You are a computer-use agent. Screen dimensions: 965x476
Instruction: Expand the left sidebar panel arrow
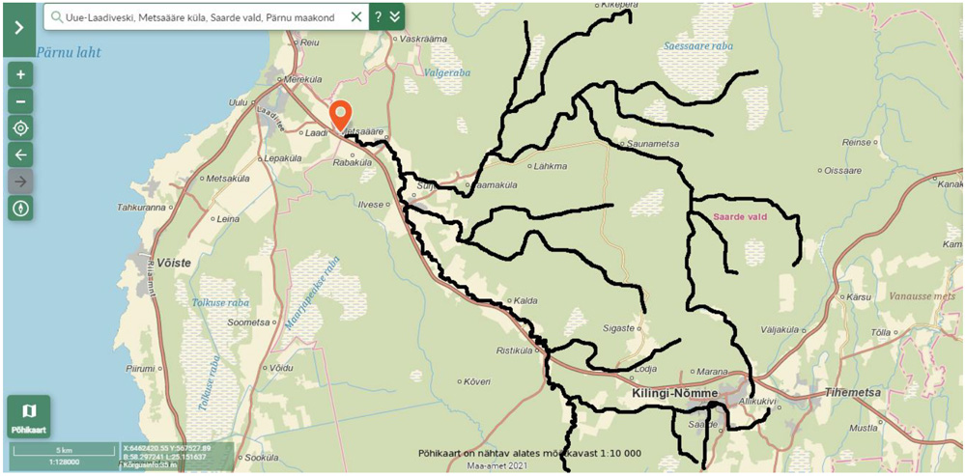click(19, 28)
